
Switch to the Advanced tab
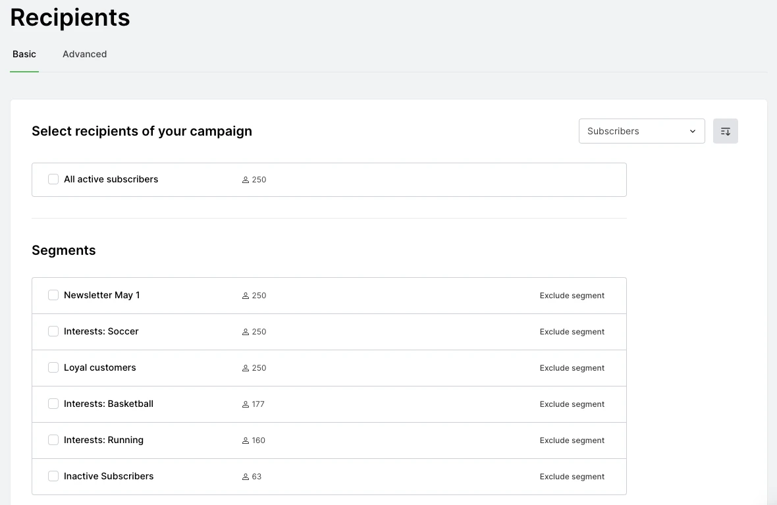[x=84, y=54]
